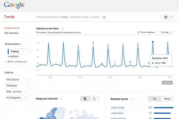This screenshot has width=179, height=119.
Task: Click the Embed button below the chart
Action: point(167,83)
